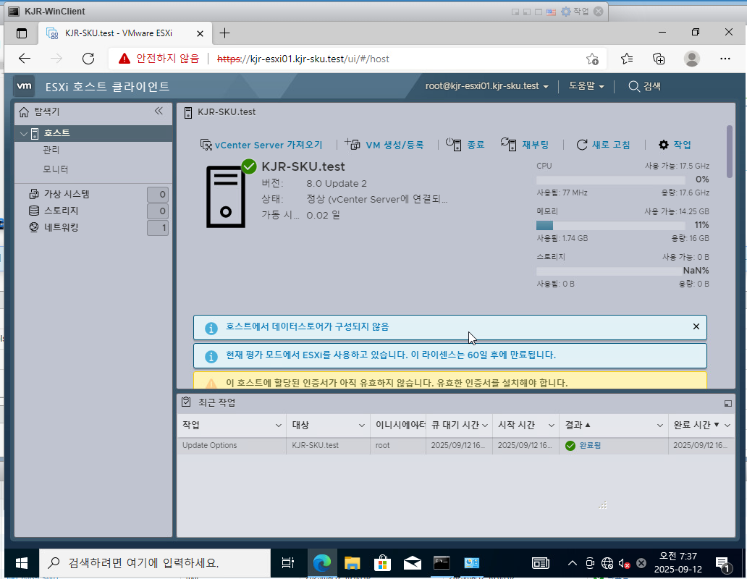Click the 작업 gear icon
This screenshot has width=747, height=579.
coord(664,145)
